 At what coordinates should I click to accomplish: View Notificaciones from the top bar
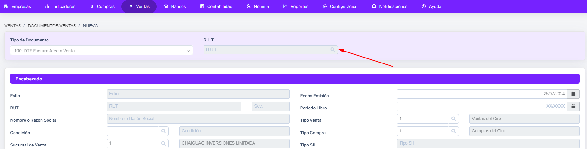pos(389,6)
